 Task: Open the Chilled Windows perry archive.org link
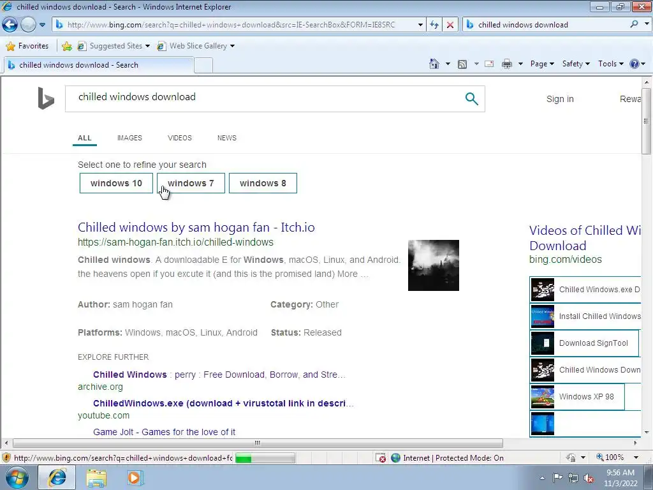pos(219,375)
